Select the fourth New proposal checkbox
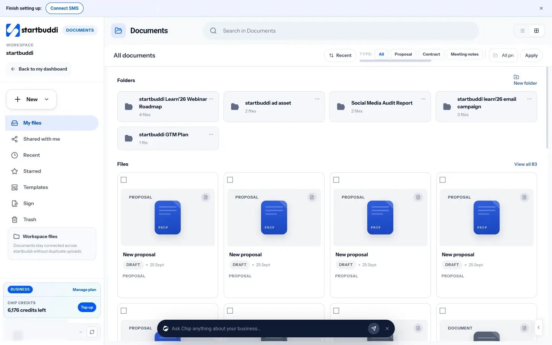Image resolution: width=552 pixels, height=345 pixels. coord(442,180)
